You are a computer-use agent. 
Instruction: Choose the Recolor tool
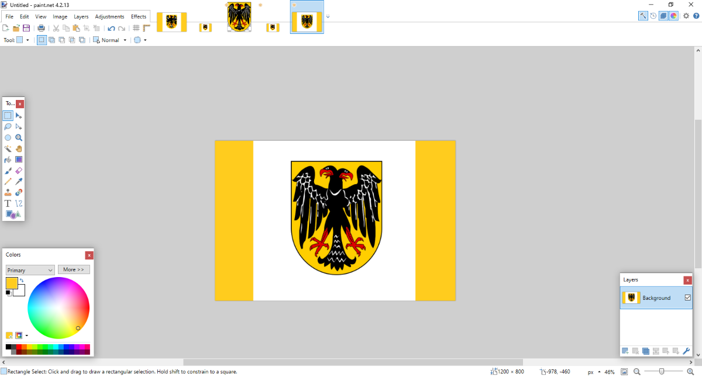click(x=19, y=192)
